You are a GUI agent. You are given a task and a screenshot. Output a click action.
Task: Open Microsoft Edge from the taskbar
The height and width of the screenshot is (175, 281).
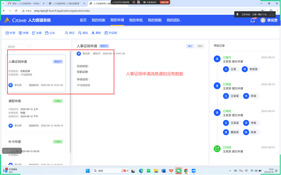tap(141, 171)
